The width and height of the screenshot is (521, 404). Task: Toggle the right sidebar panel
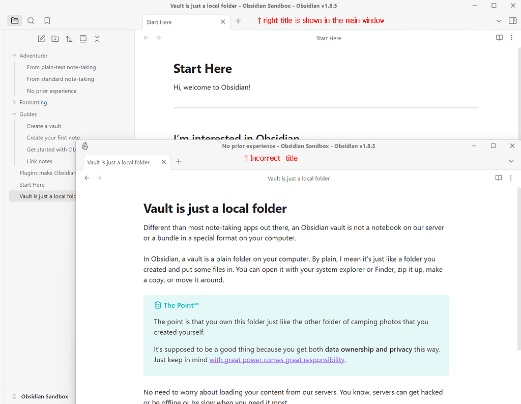click(x=512, y=21)
